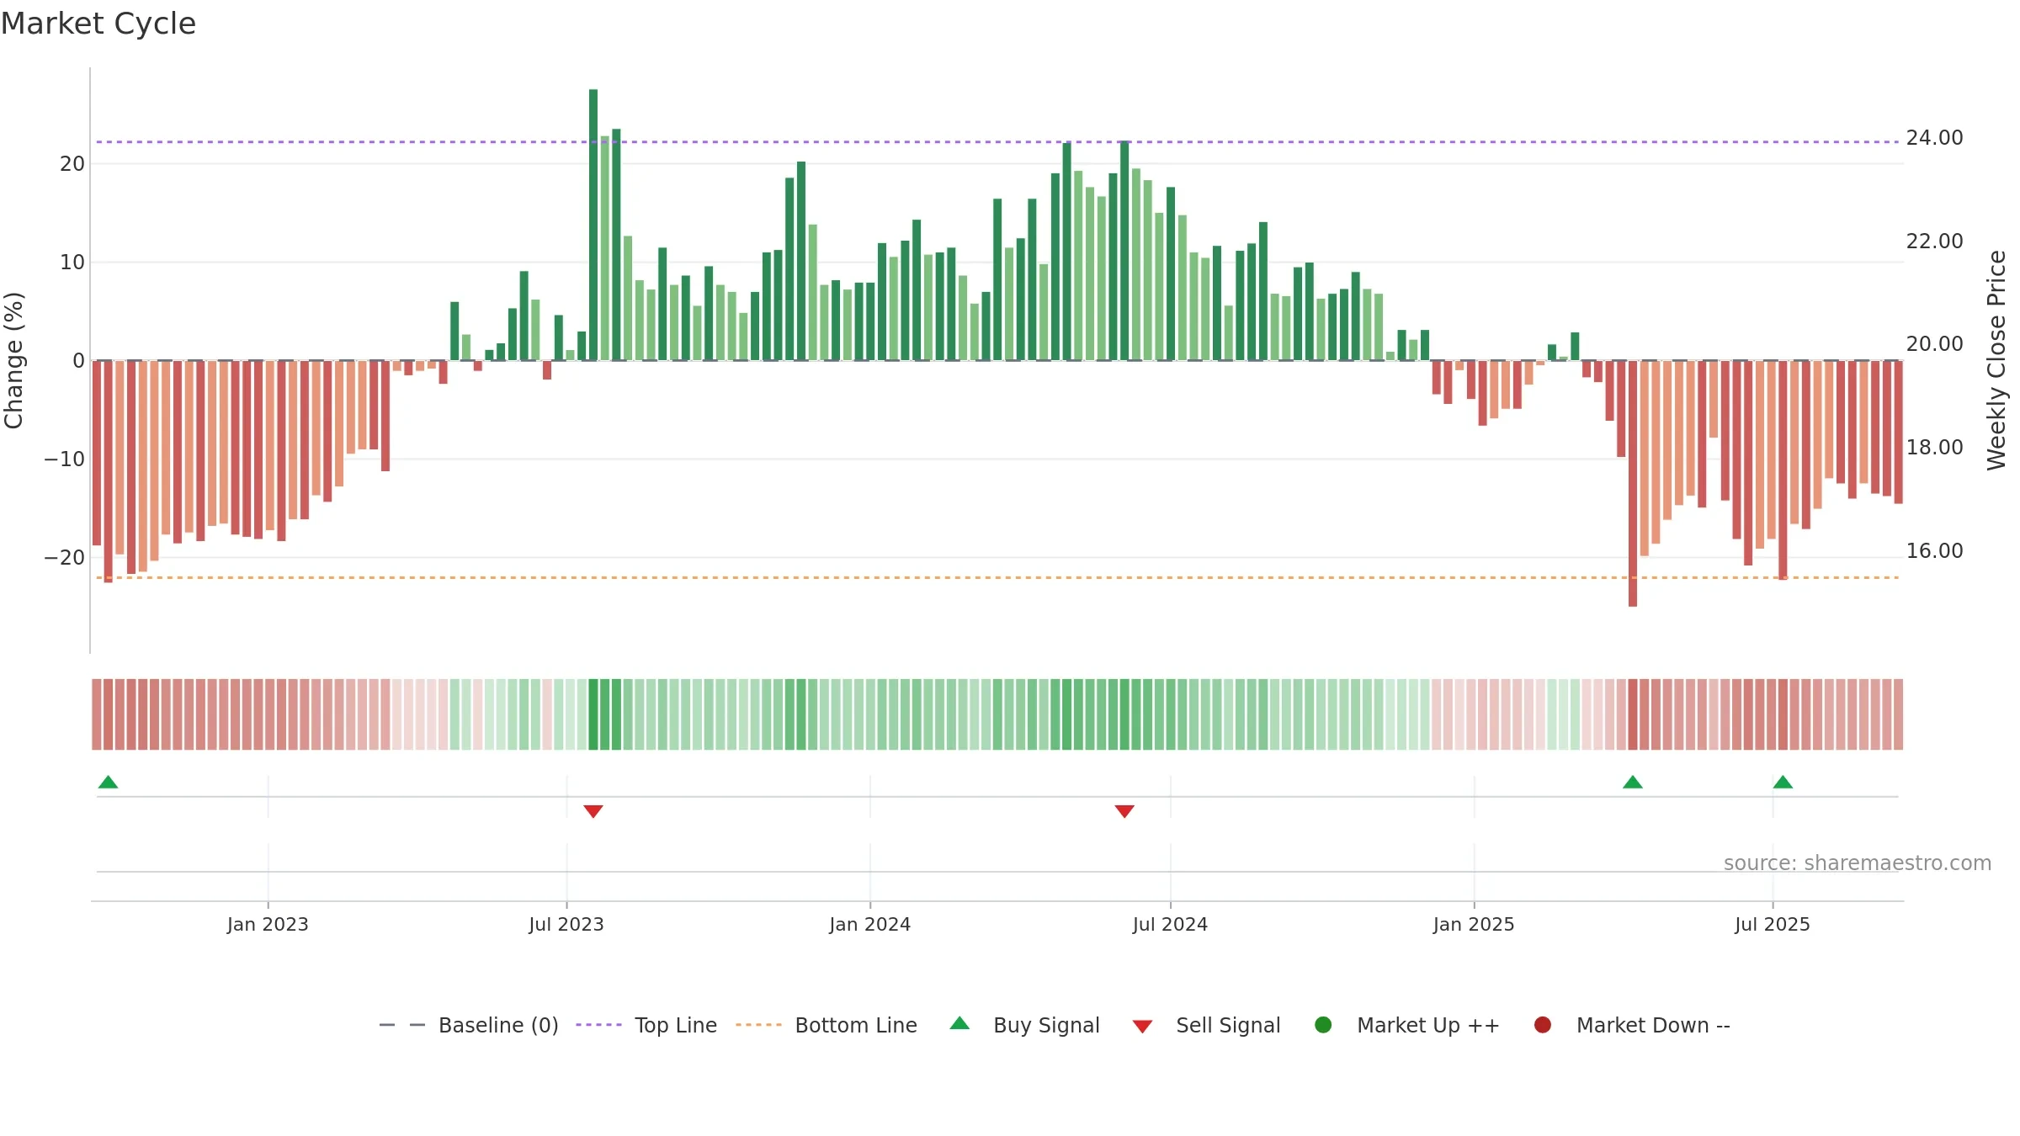This screenshot has width=2020, height=1136.
Task: Click the −10 change axis value
Action: (x=65, y=459)
